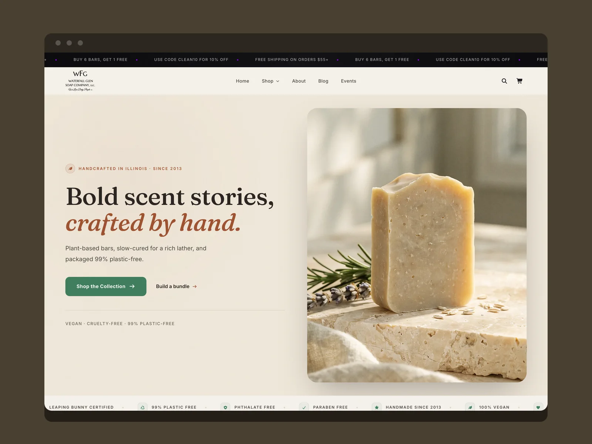Visit the Blog page
The image size is (592, 444).
click(323, 81)
